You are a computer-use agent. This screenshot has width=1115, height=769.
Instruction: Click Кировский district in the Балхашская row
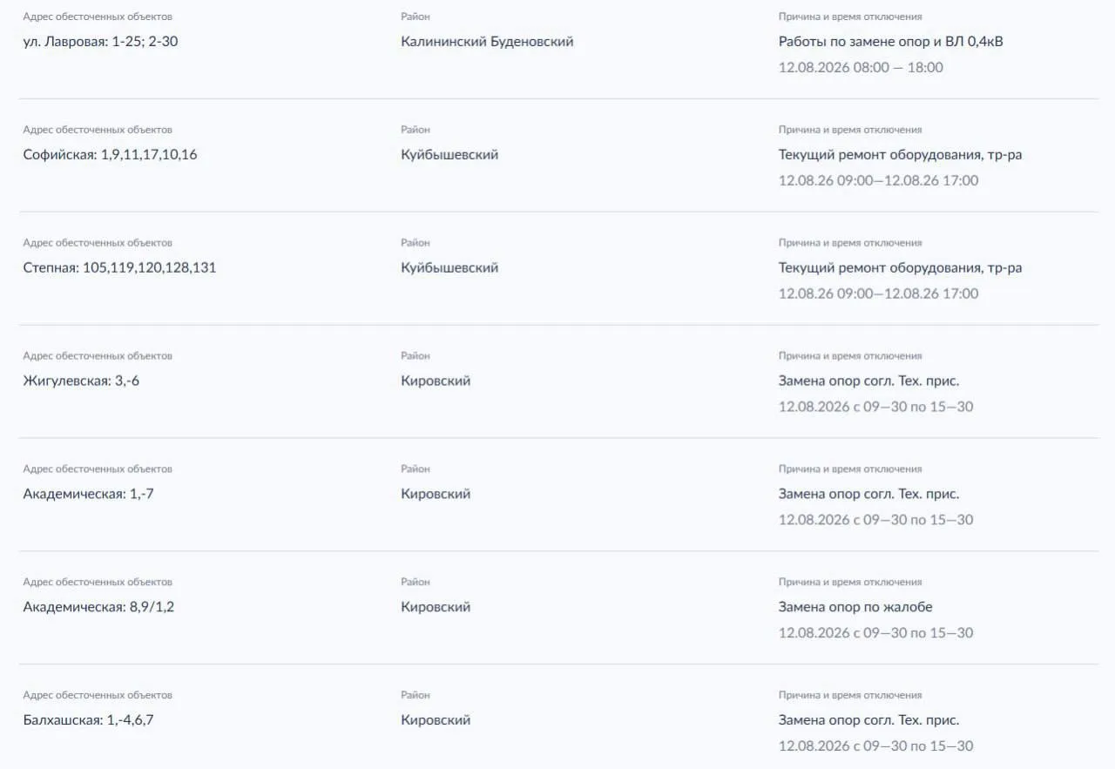436,720
